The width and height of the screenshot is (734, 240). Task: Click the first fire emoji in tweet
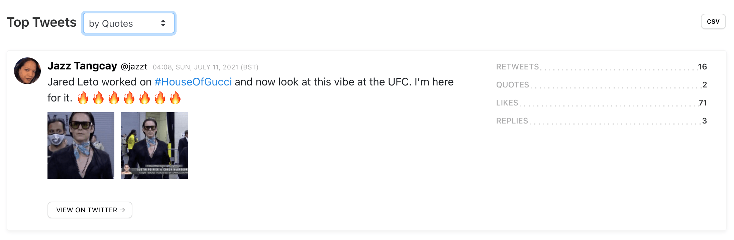tap(83, 98)
